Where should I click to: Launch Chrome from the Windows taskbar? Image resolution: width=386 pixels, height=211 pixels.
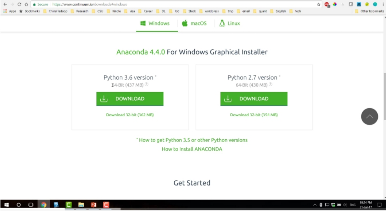[x=44, y=204]
